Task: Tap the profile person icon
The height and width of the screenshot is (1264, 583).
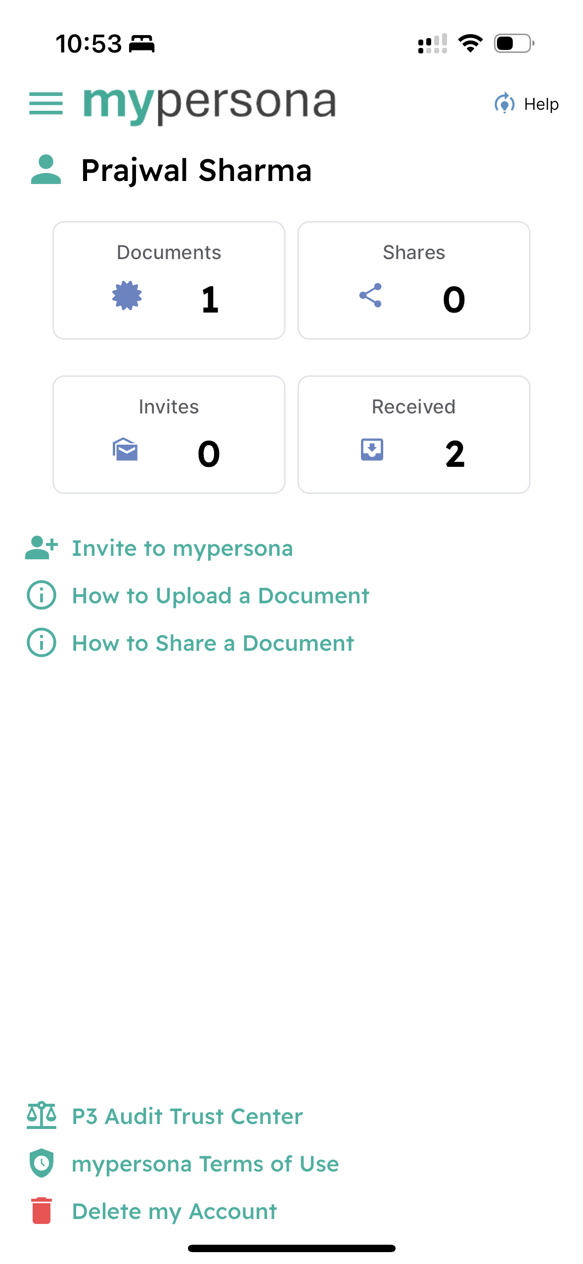Action: point(46,170)
